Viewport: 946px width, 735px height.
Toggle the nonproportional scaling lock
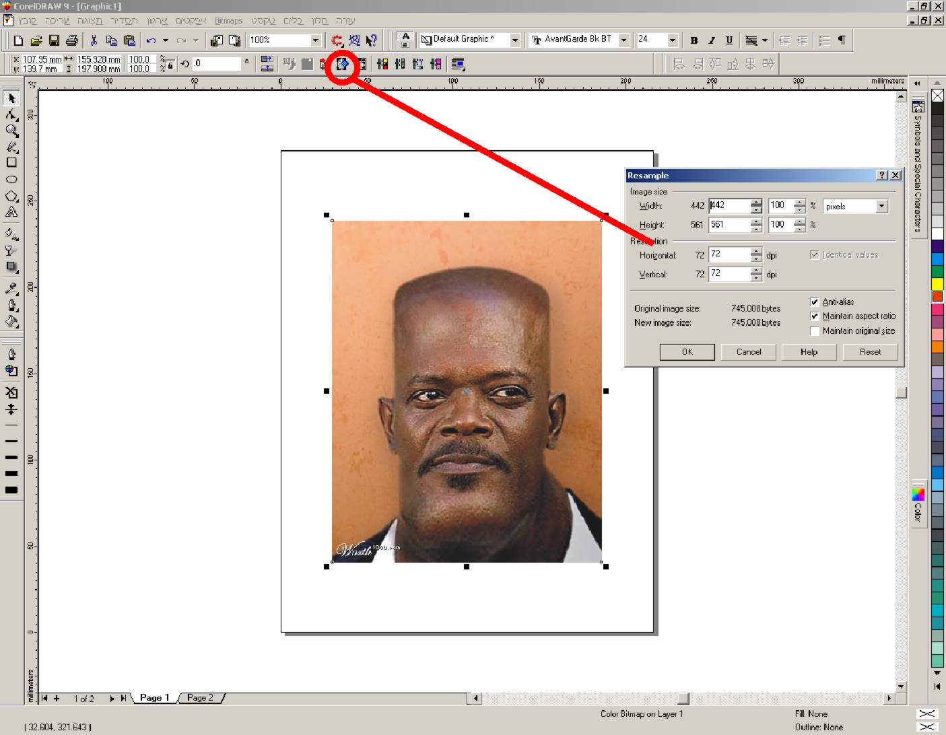(x=170, y=65)
